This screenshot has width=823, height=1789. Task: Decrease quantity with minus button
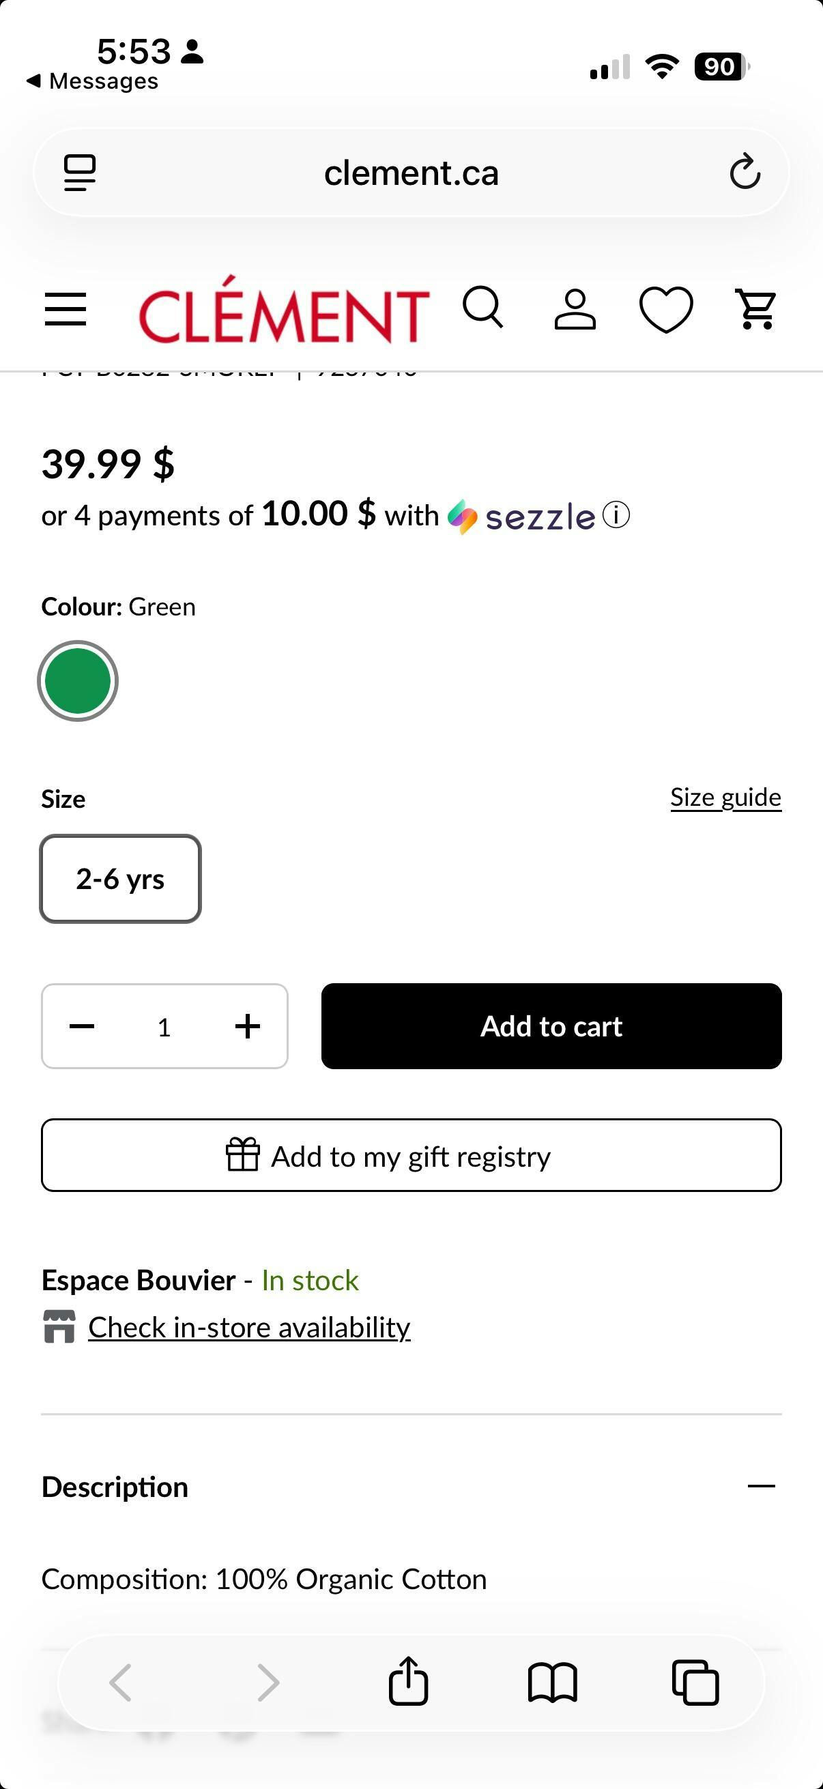82,1026
